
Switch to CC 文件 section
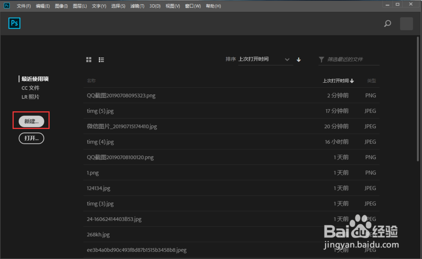[30, 88]
